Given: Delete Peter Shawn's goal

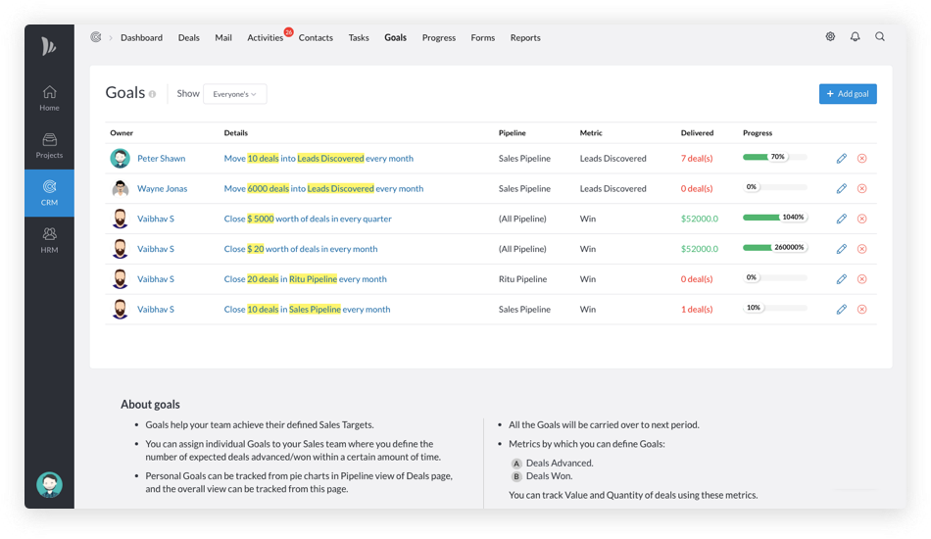Looking at the screenshot, I should click(862, 159).
